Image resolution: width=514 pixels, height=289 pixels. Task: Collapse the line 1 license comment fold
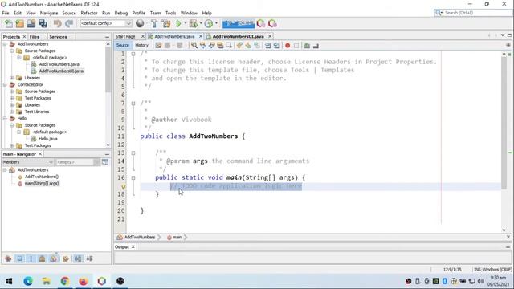(x=133, y=54)
